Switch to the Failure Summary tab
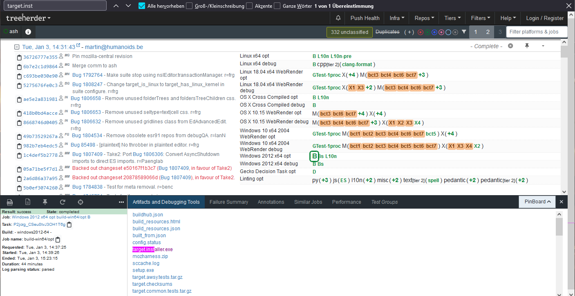Image resolution: width=575 pixels, height=296 pixels. [x=228, y=202]
